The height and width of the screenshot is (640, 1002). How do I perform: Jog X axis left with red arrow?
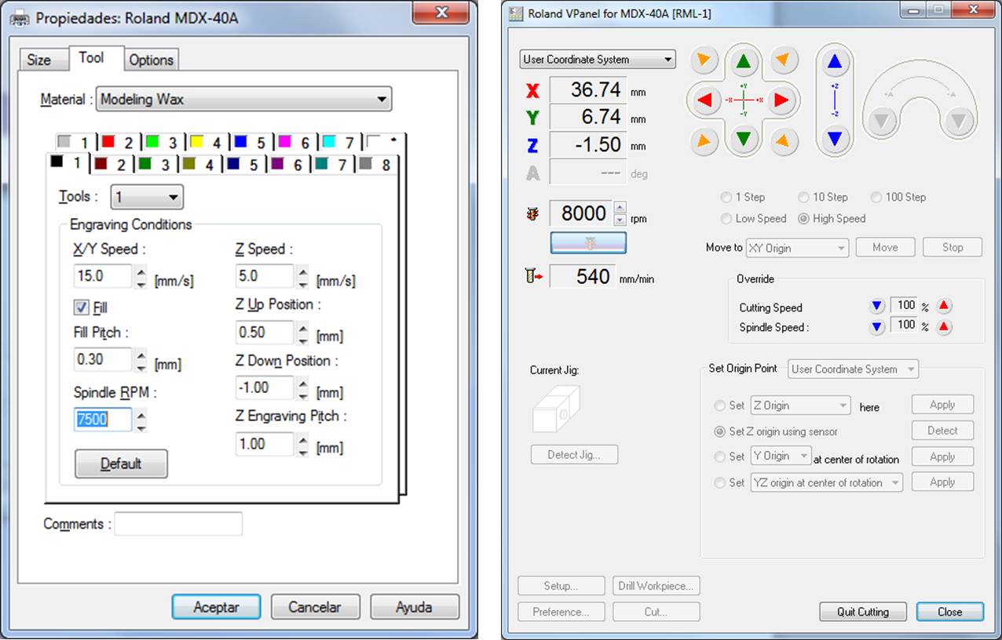pos(704,100)
